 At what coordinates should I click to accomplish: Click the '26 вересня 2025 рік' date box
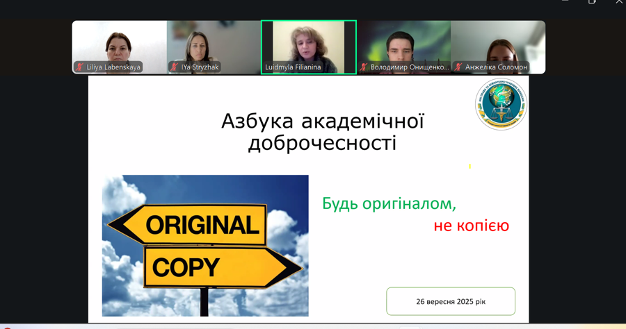pos(451,301)
